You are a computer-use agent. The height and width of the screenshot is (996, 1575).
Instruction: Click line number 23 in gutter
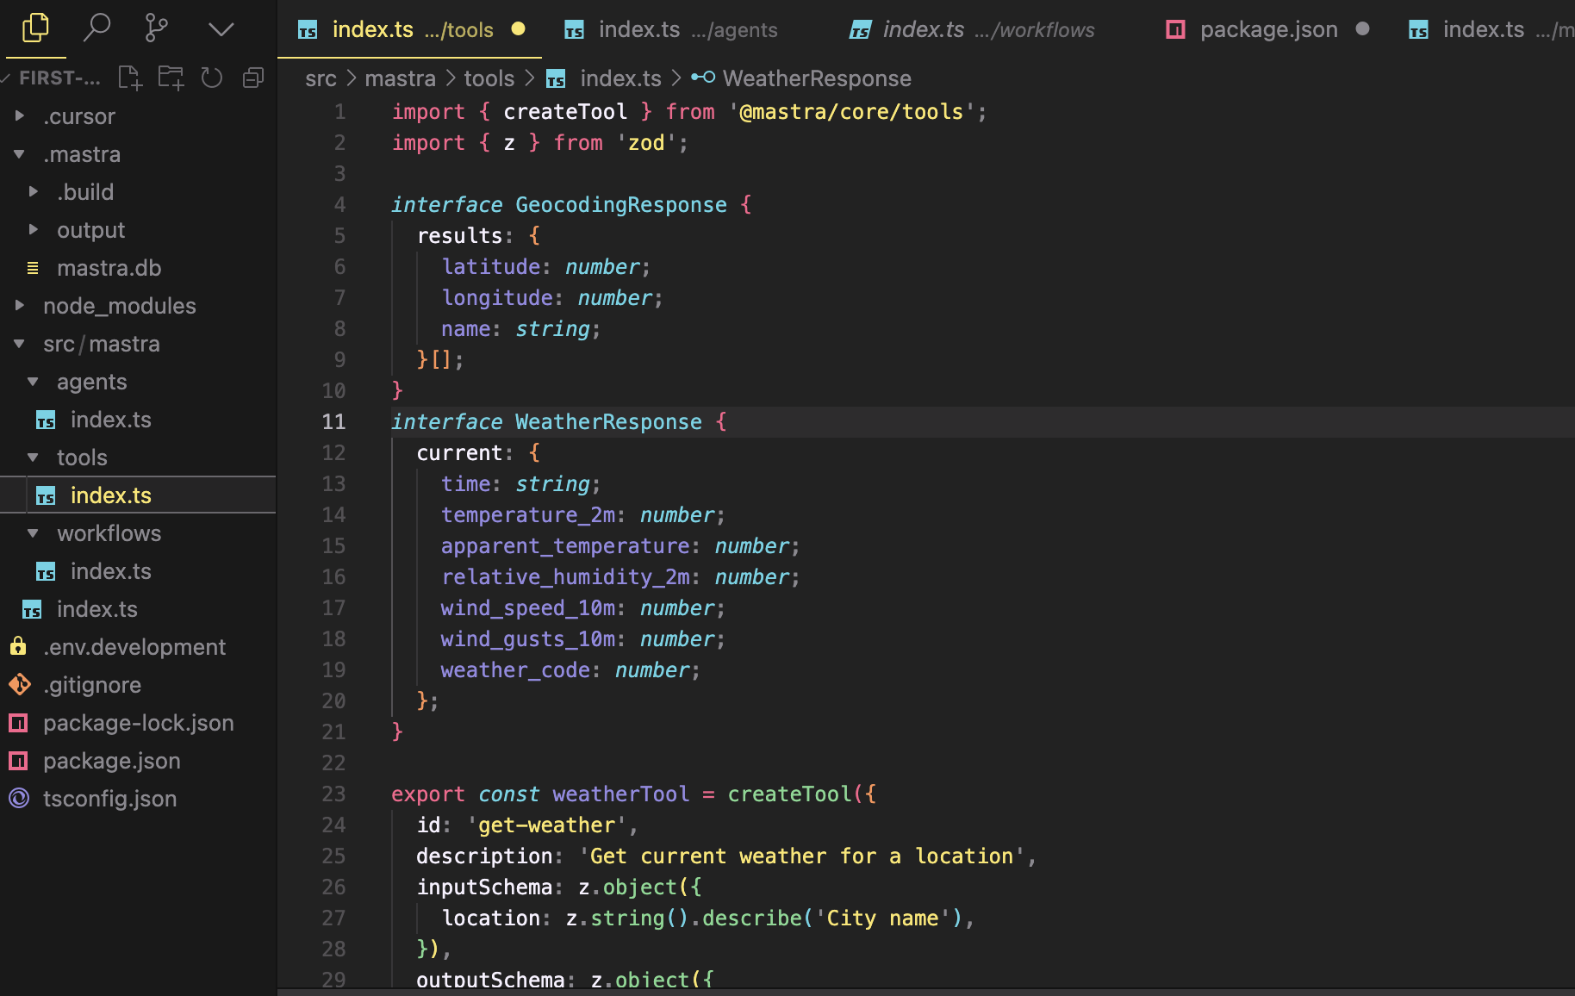[333, 794]
